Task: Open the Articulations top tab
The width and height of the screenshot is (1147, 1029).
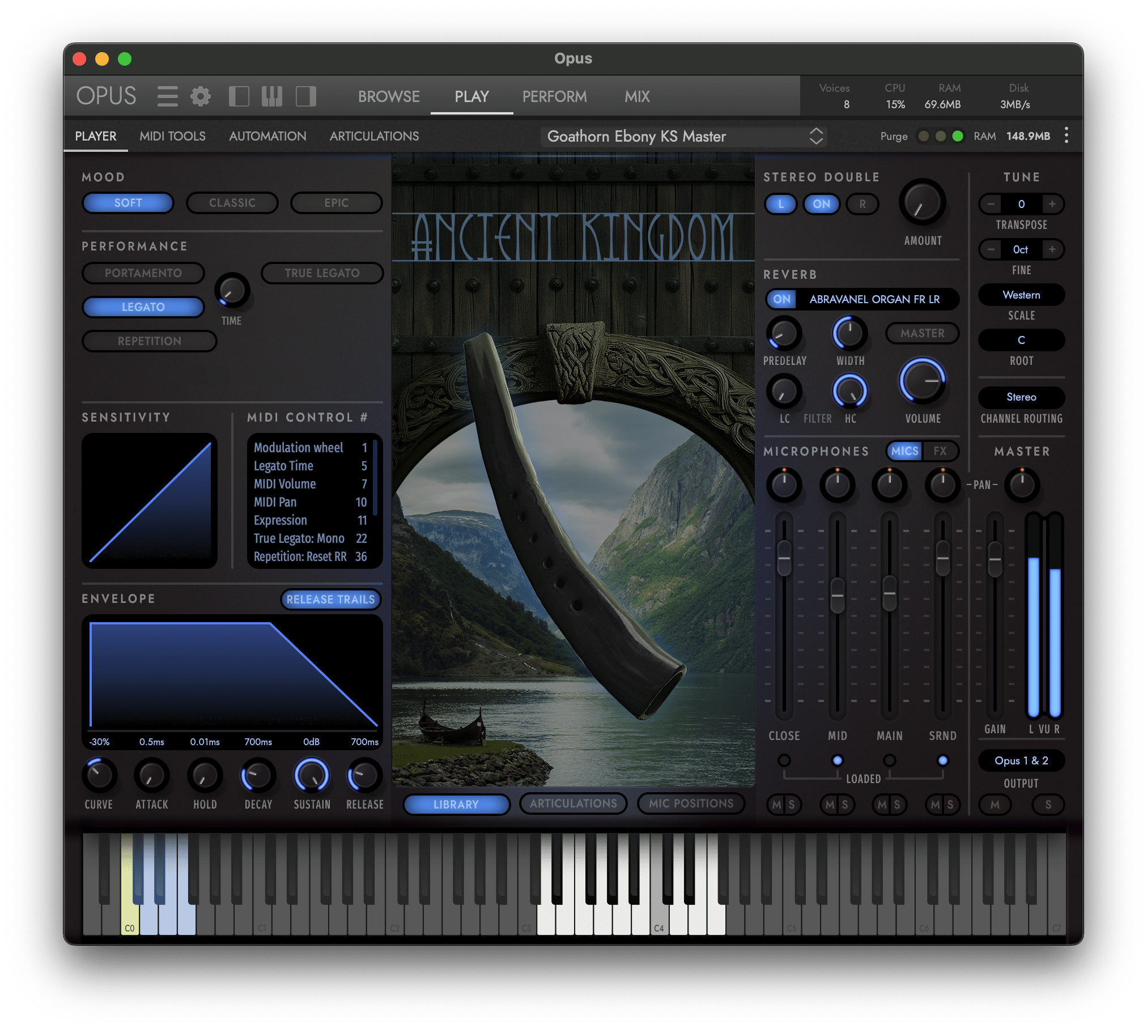Action: tap(374, 136)
